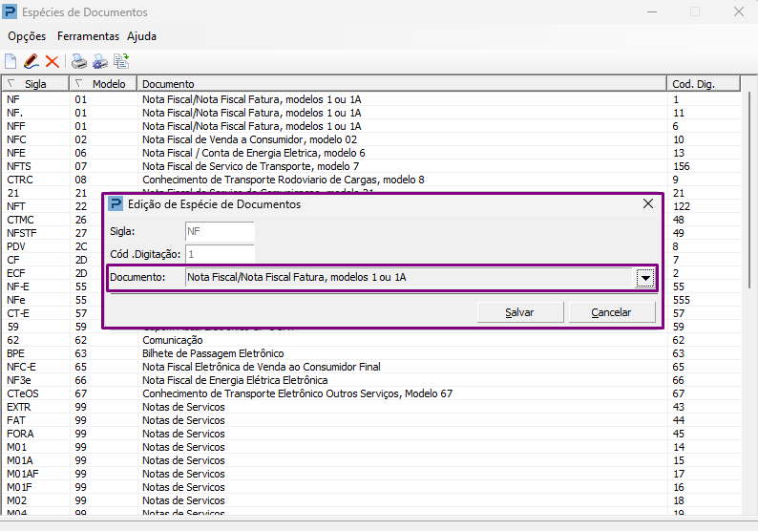Click the Sigla cell CT-E
Image resolution: width=758 pixels, height=531 pixels.
click(18, 313)
